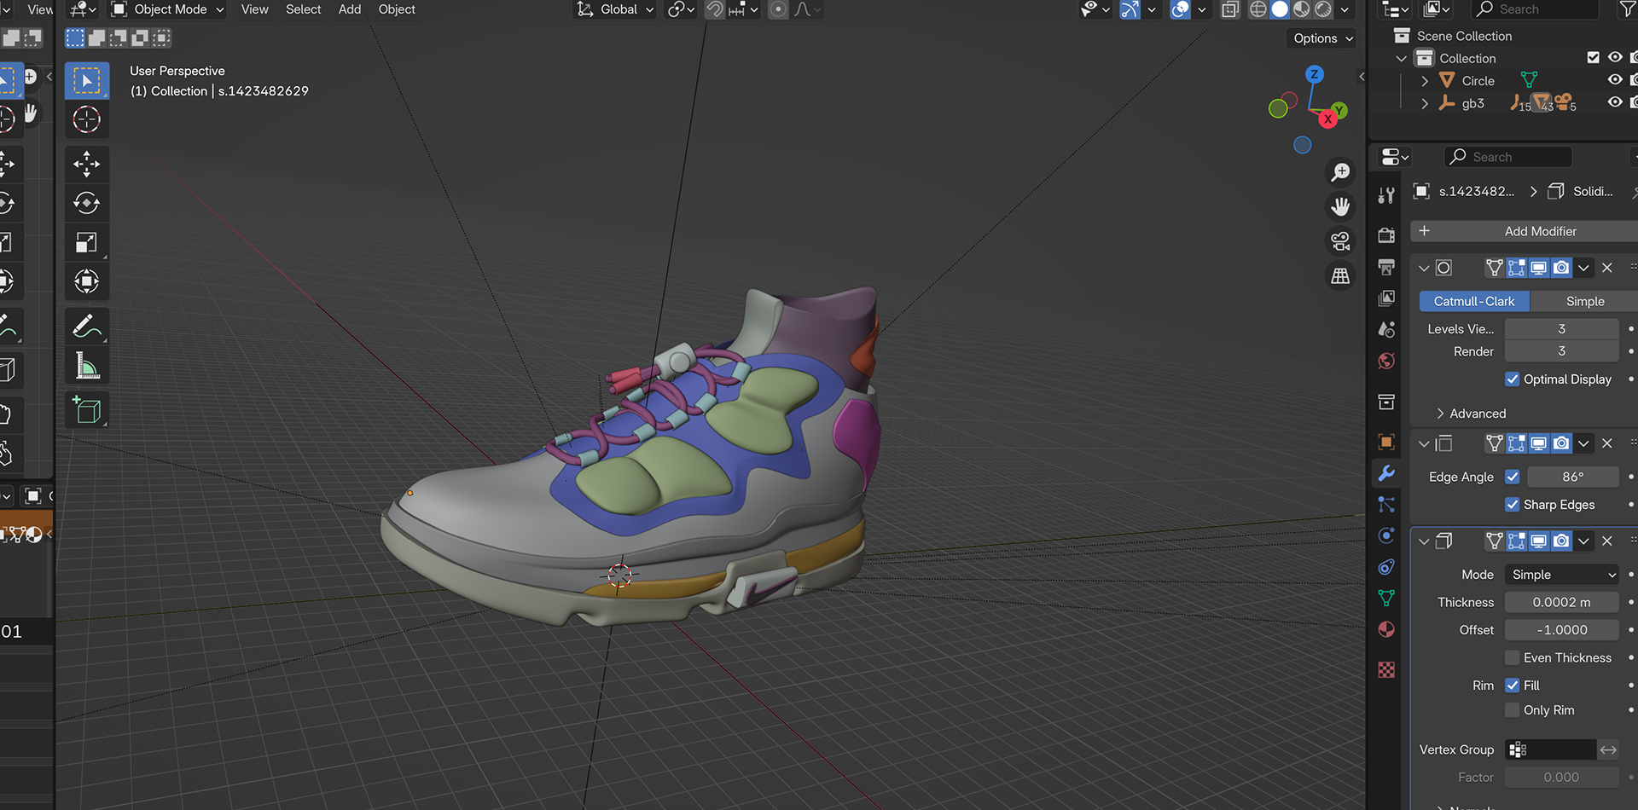1638x810 pixels.
Task: Click the Solidify Offset value field
Action: [1562, 630]
